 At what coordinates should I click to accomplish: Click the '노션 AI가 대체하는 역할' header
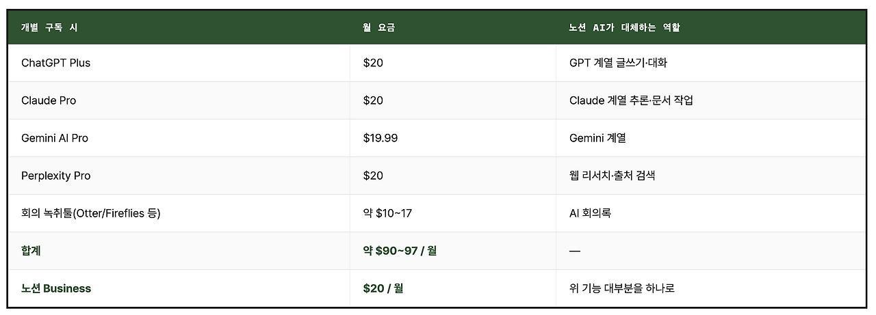coord(624,27)
